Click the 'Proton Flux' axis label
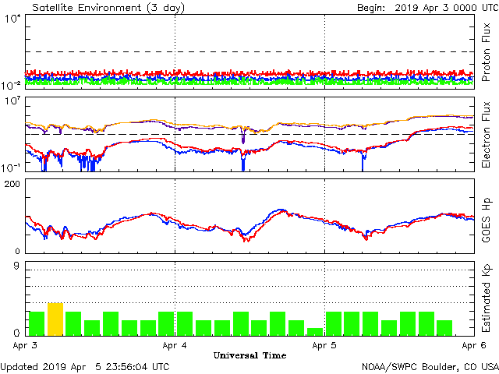The width and height of the screenshot is (499, 374). pyautogui.click(x=486, y=52)
